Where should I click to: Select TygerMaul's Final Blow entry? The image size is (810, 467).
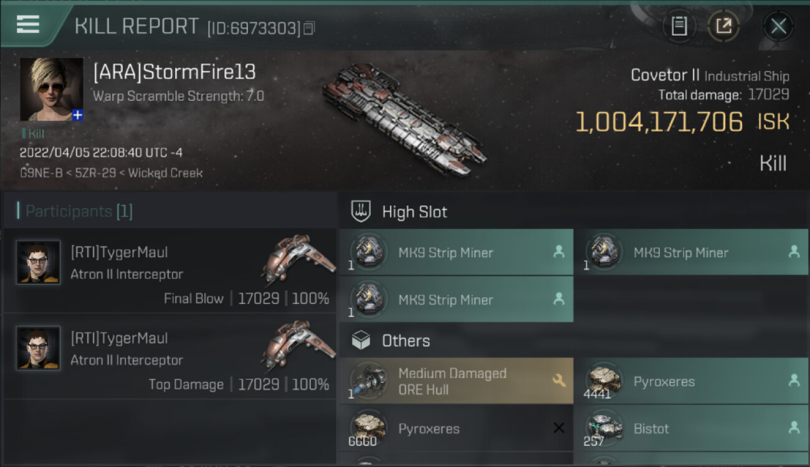171,271
